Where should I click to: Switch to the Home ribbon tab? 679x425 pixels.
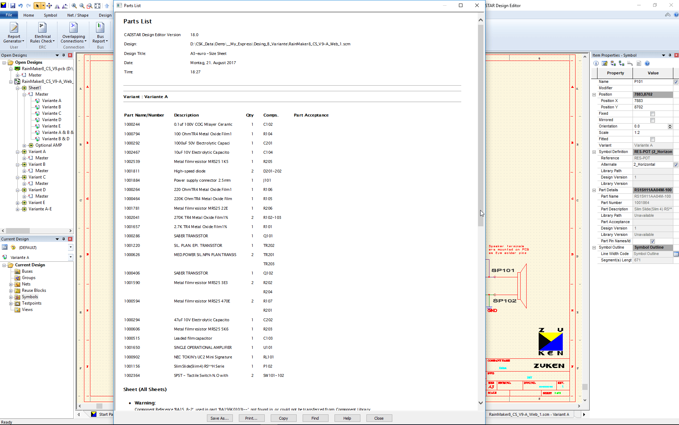click(x=29, y=15)
